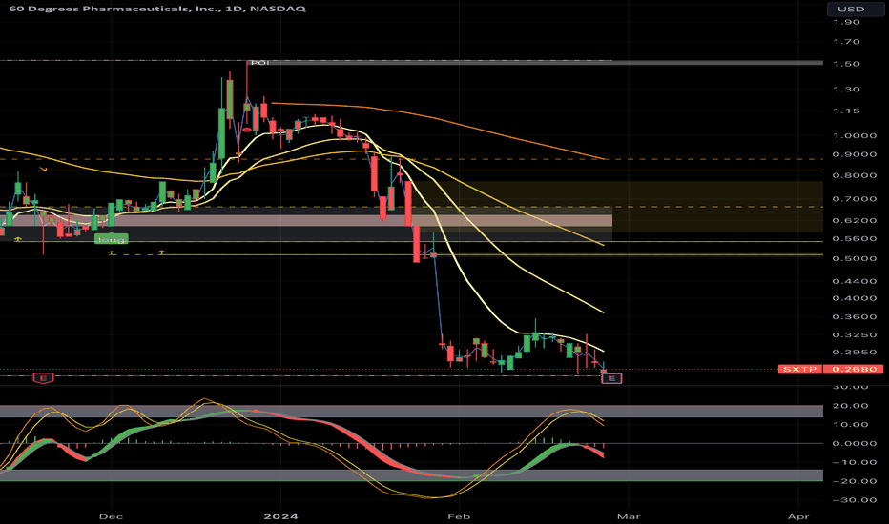This screenshot has height=524, width=889.
Task: Click the 0.7000 price axis label
Action: pyautogui.click(x=855, y=199)
